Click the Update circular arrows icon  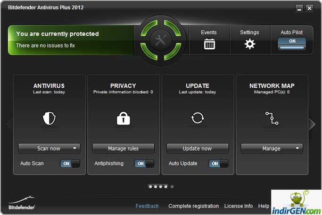click(x=198, y=118)
